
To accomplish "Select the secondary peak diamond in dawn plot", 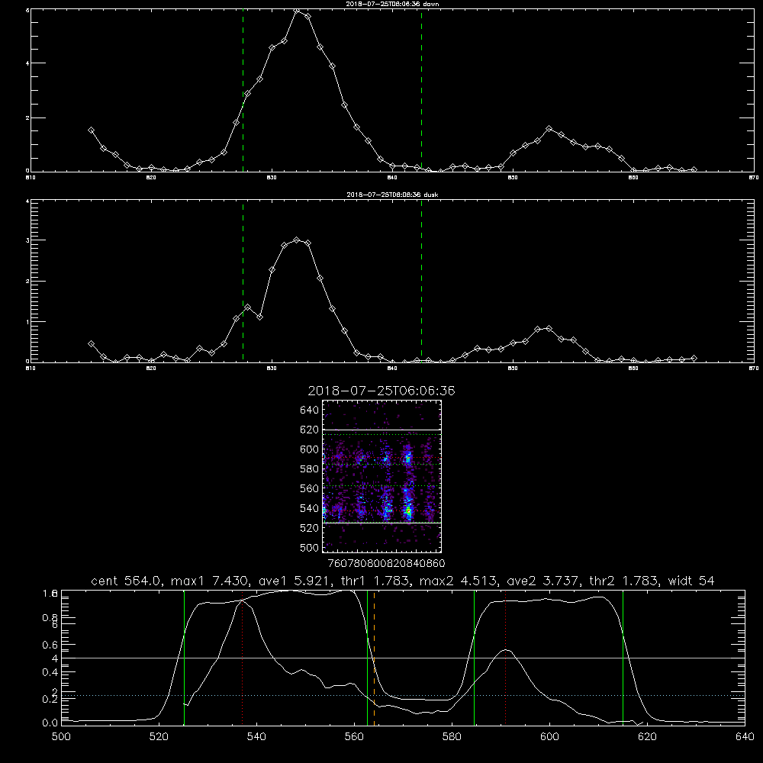I will (x=549, y=128).
